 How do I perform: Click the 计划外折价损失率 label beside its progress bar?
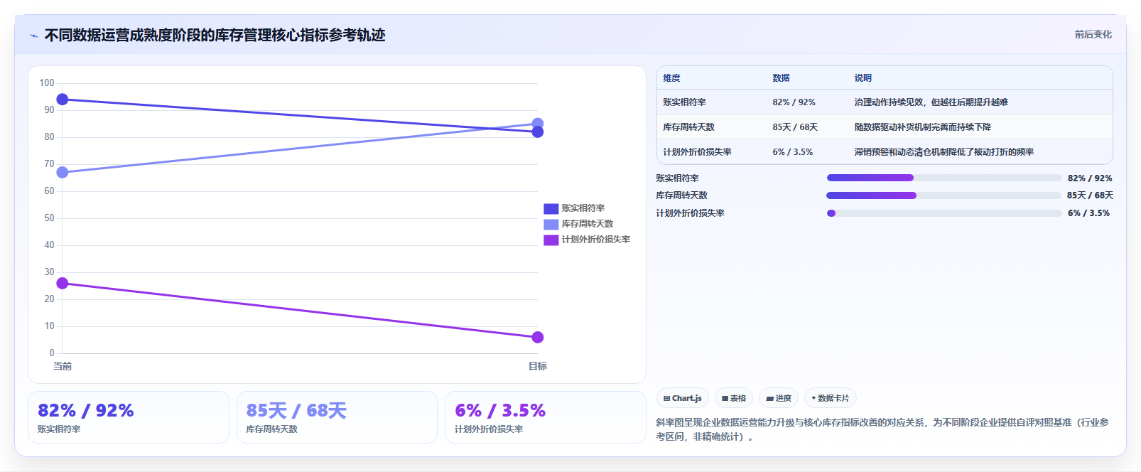[x=690, y=213]
